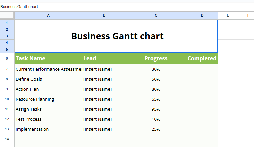Viewport: 254px width, 147px height.
Task: Select row 10 header
Action: click(x=7, y=99)
